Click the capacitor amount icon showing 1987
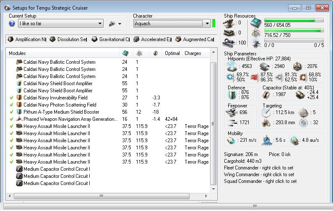333x211 pixels. 266,94
